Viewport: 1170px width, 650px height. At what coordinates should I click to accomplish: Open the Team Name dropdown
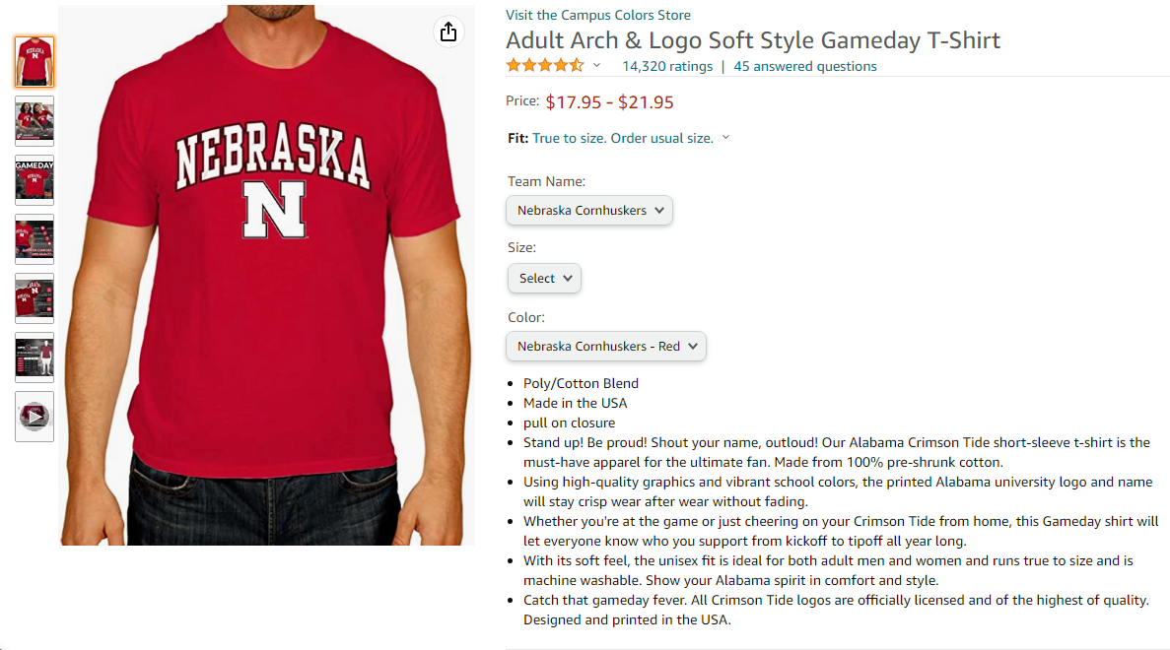tap(589, 211)
